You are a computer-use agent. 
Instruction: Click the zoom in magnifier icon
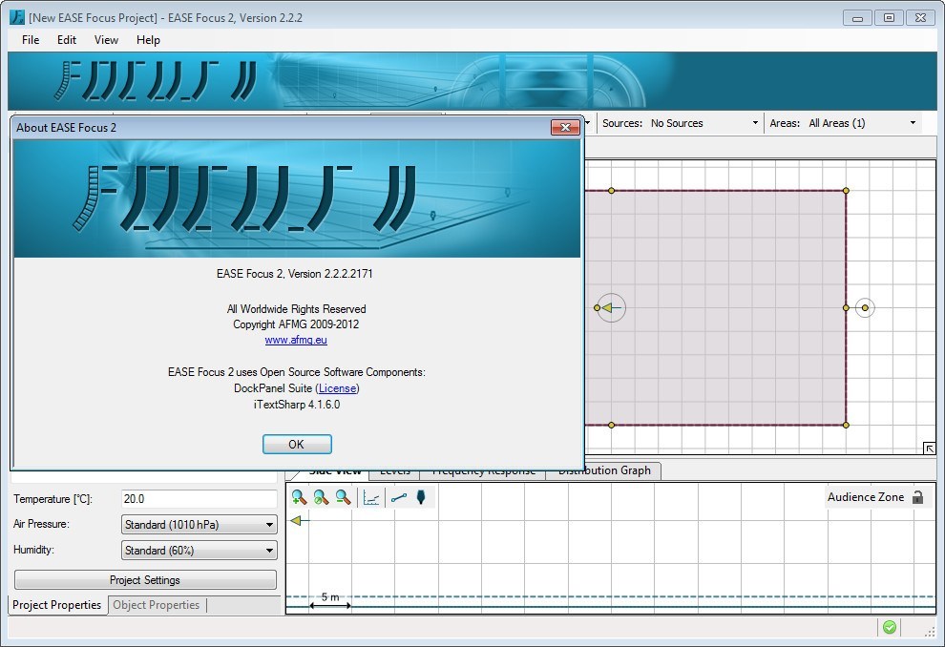tap(300, 497)
